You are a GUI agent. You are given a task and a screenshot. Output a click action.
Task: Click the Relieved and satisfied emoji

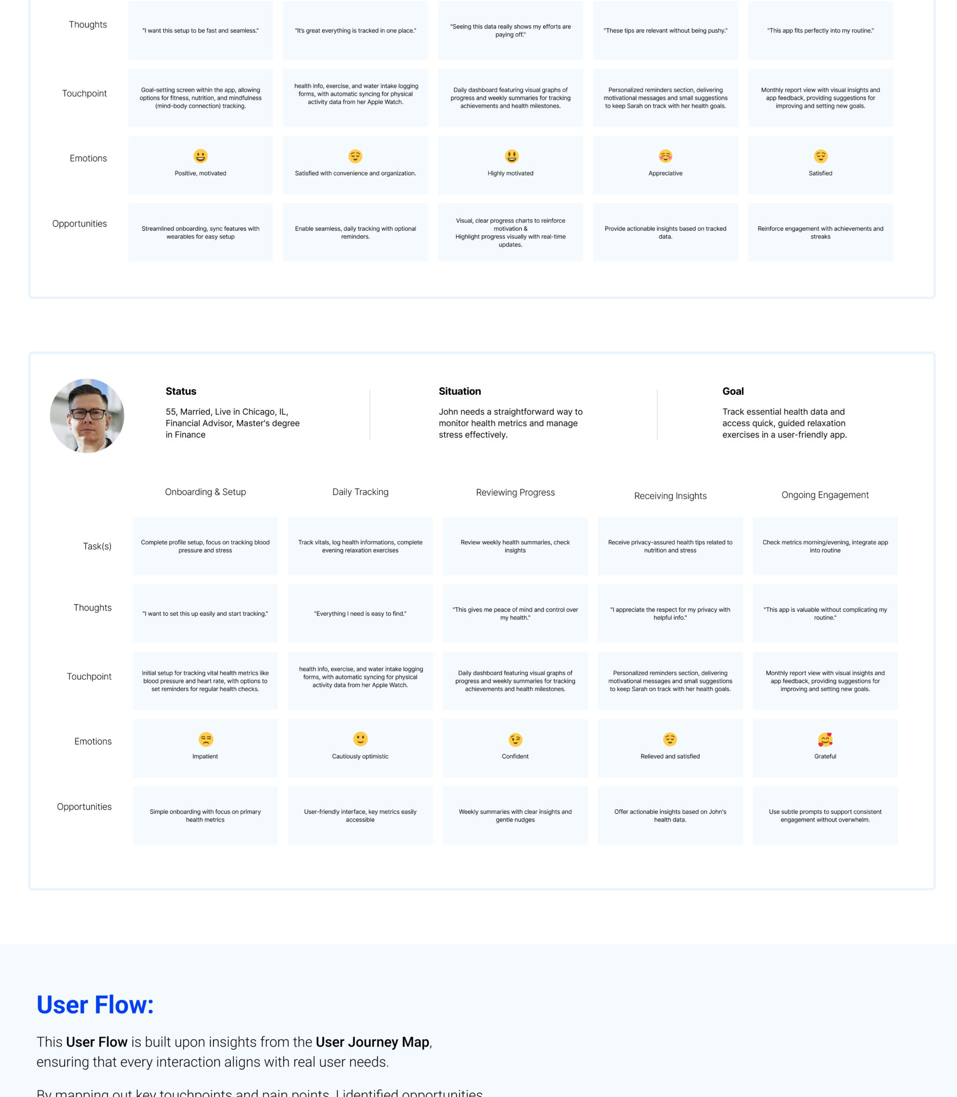[670, 739]
